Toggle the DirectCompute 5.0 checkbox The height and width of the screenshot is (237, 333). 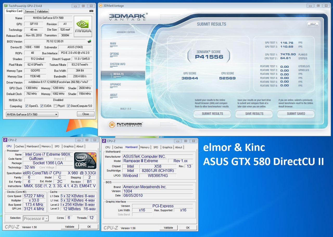[68, 106]
